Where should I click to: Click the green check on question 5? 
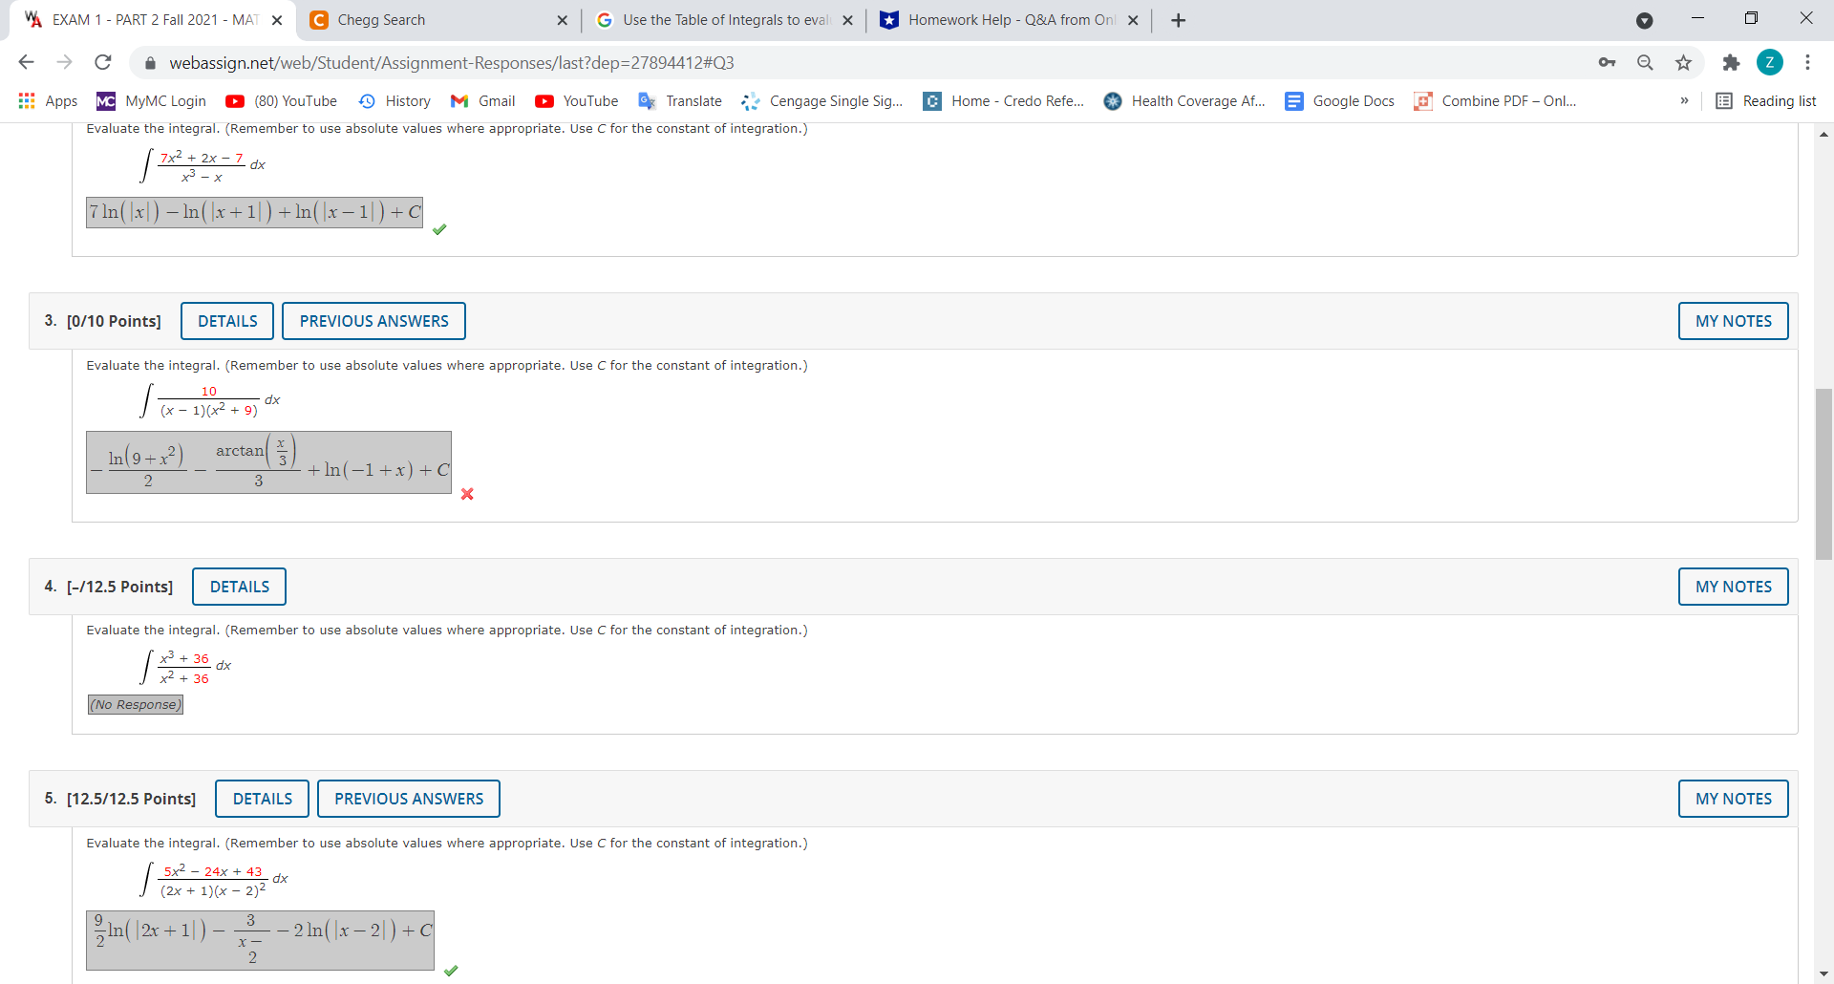tap(451, 971)
